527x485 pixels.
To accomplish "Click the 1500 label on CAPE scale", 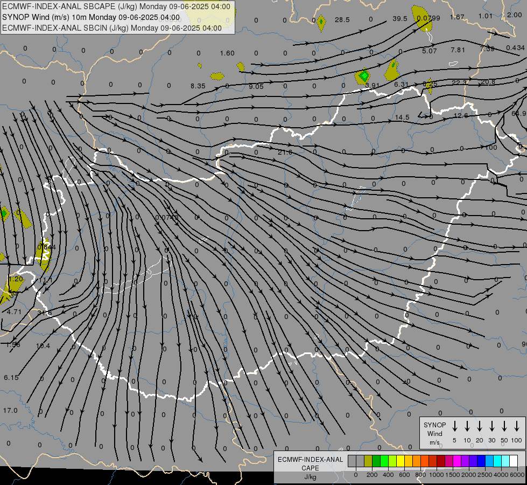I will click(x=453, y=475).
